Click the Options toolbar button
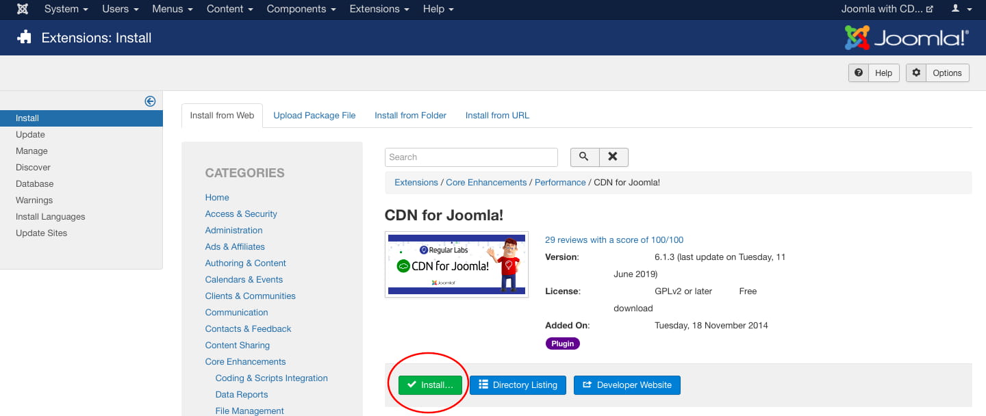This screenshot has height=416, width=986. [x=937, y=73]
